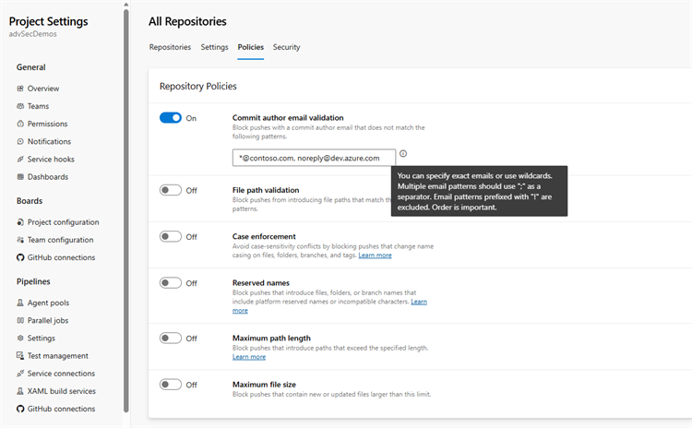Go to Service hooks
The image size is (692, 428).
point(51,159)
